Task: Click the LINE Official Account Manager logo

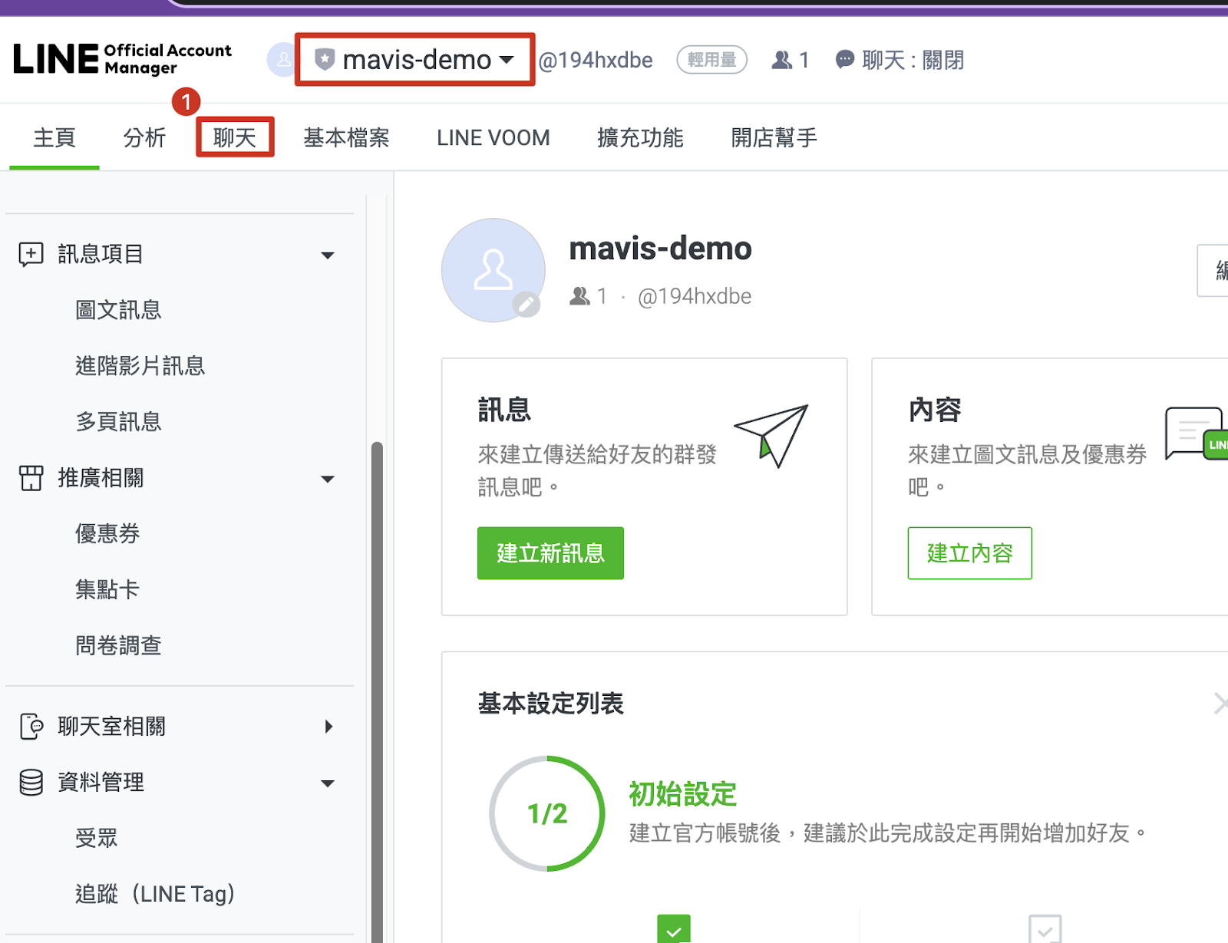Action: tap(122, 59)
